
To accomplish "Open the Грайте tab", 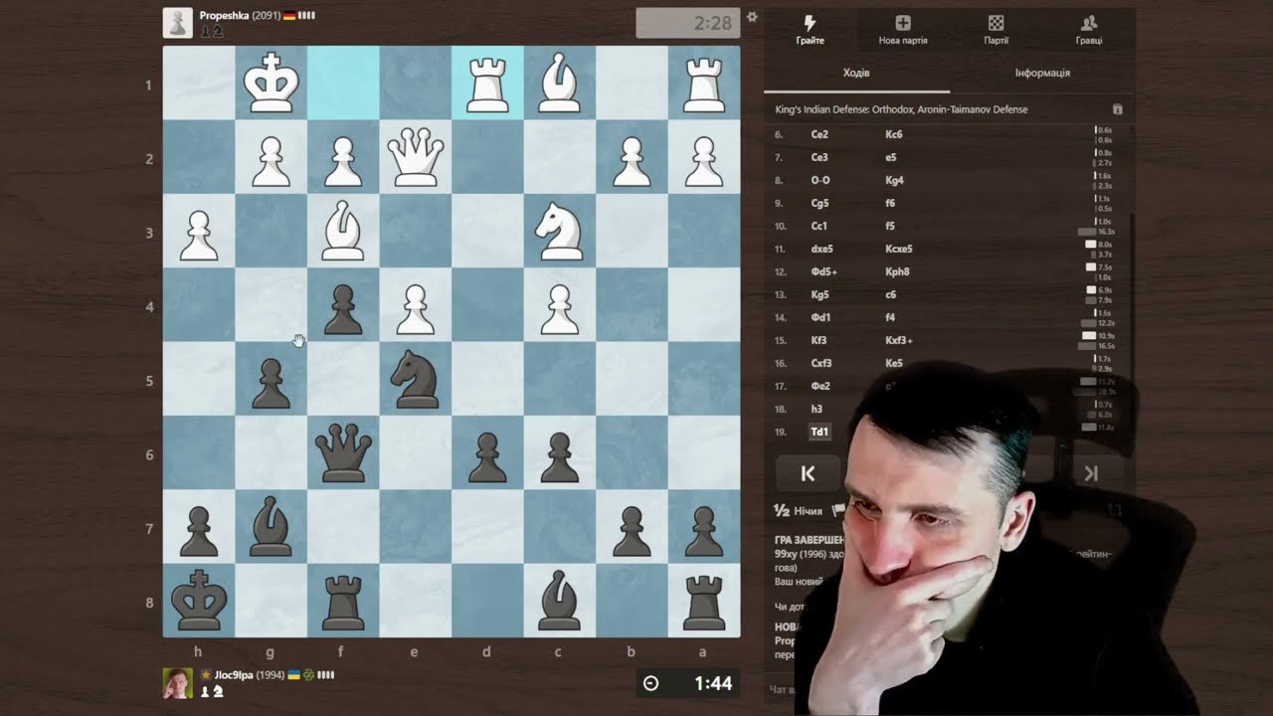I will 811,30.
